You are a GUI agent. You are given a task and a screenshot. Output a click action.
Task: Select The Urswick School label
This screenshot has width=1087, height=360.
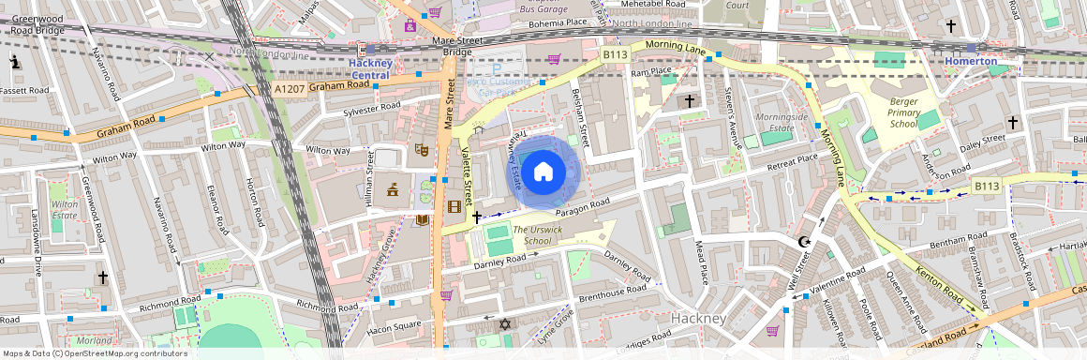[x=537, y=235]
